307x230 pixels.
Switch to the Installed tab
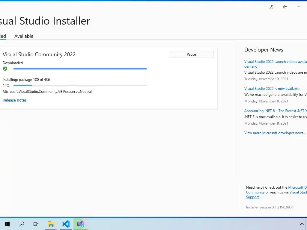[x=3, y=36]
